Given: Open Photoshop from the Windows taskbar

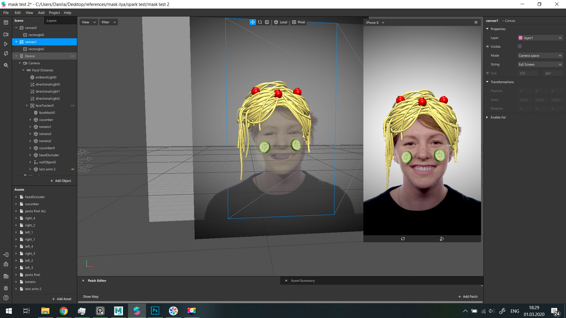Looking at the screenshot, I should [155, 311].
